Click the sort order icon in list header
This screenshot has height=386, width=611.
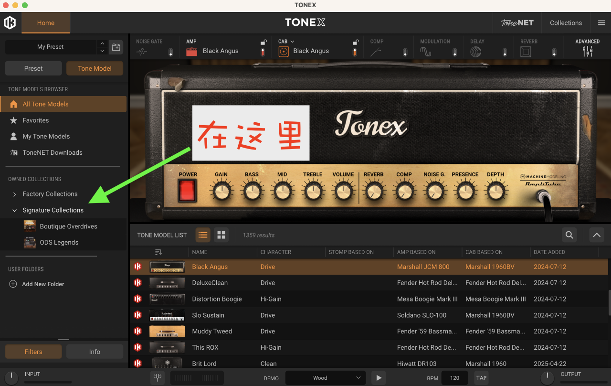tap(159, 252)
